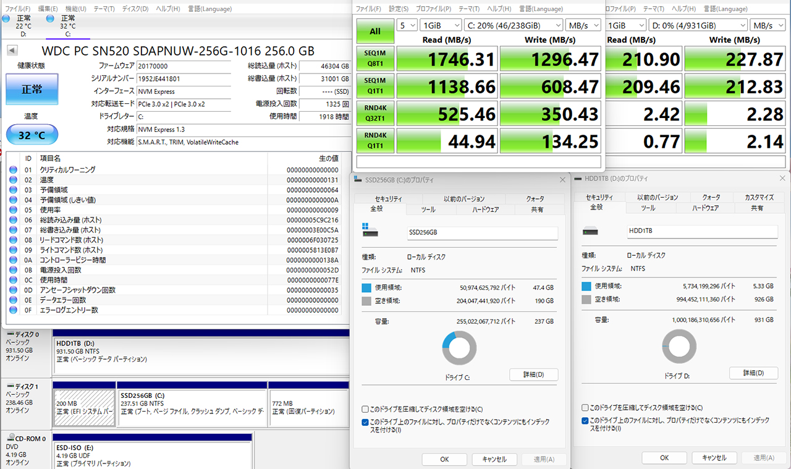This screenshot has width=791, height=469.
Task: Expand the D: 0% (4/931GiB) drive dropdown
Action: [x=697, y=25]
